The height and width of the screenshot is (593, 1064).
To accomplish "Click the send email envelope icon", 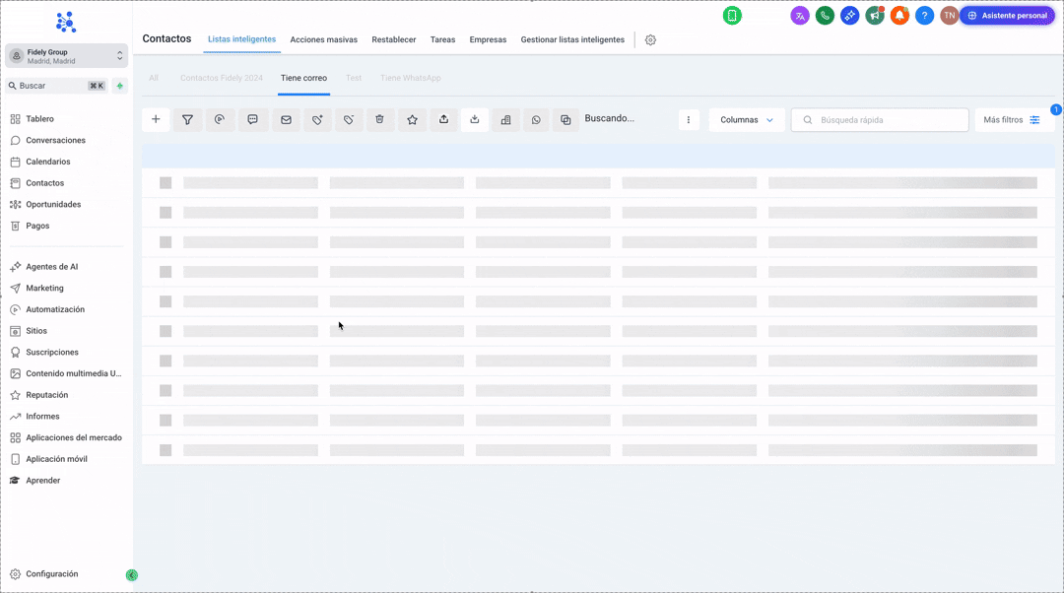I will pos(286,119).
